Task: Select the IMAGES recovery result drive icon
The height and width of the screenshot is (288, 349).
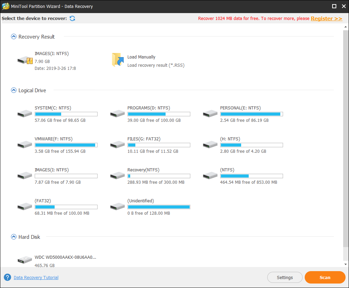Action: (x=25, y=61)
